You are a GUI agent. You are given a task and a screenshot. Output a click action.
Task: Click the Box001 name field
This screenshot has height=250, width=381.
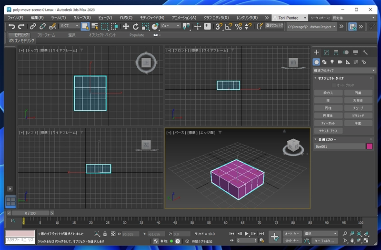coord(340,146)
